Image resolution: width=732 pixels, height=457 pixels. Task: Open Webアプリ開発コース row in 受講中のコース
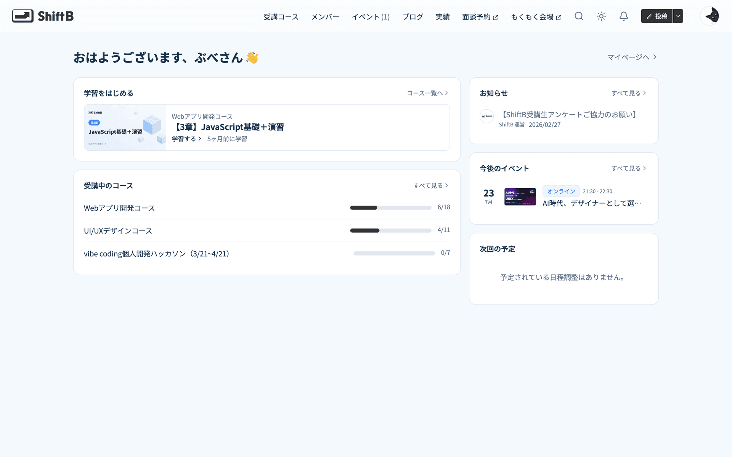[x=267, y=208]
